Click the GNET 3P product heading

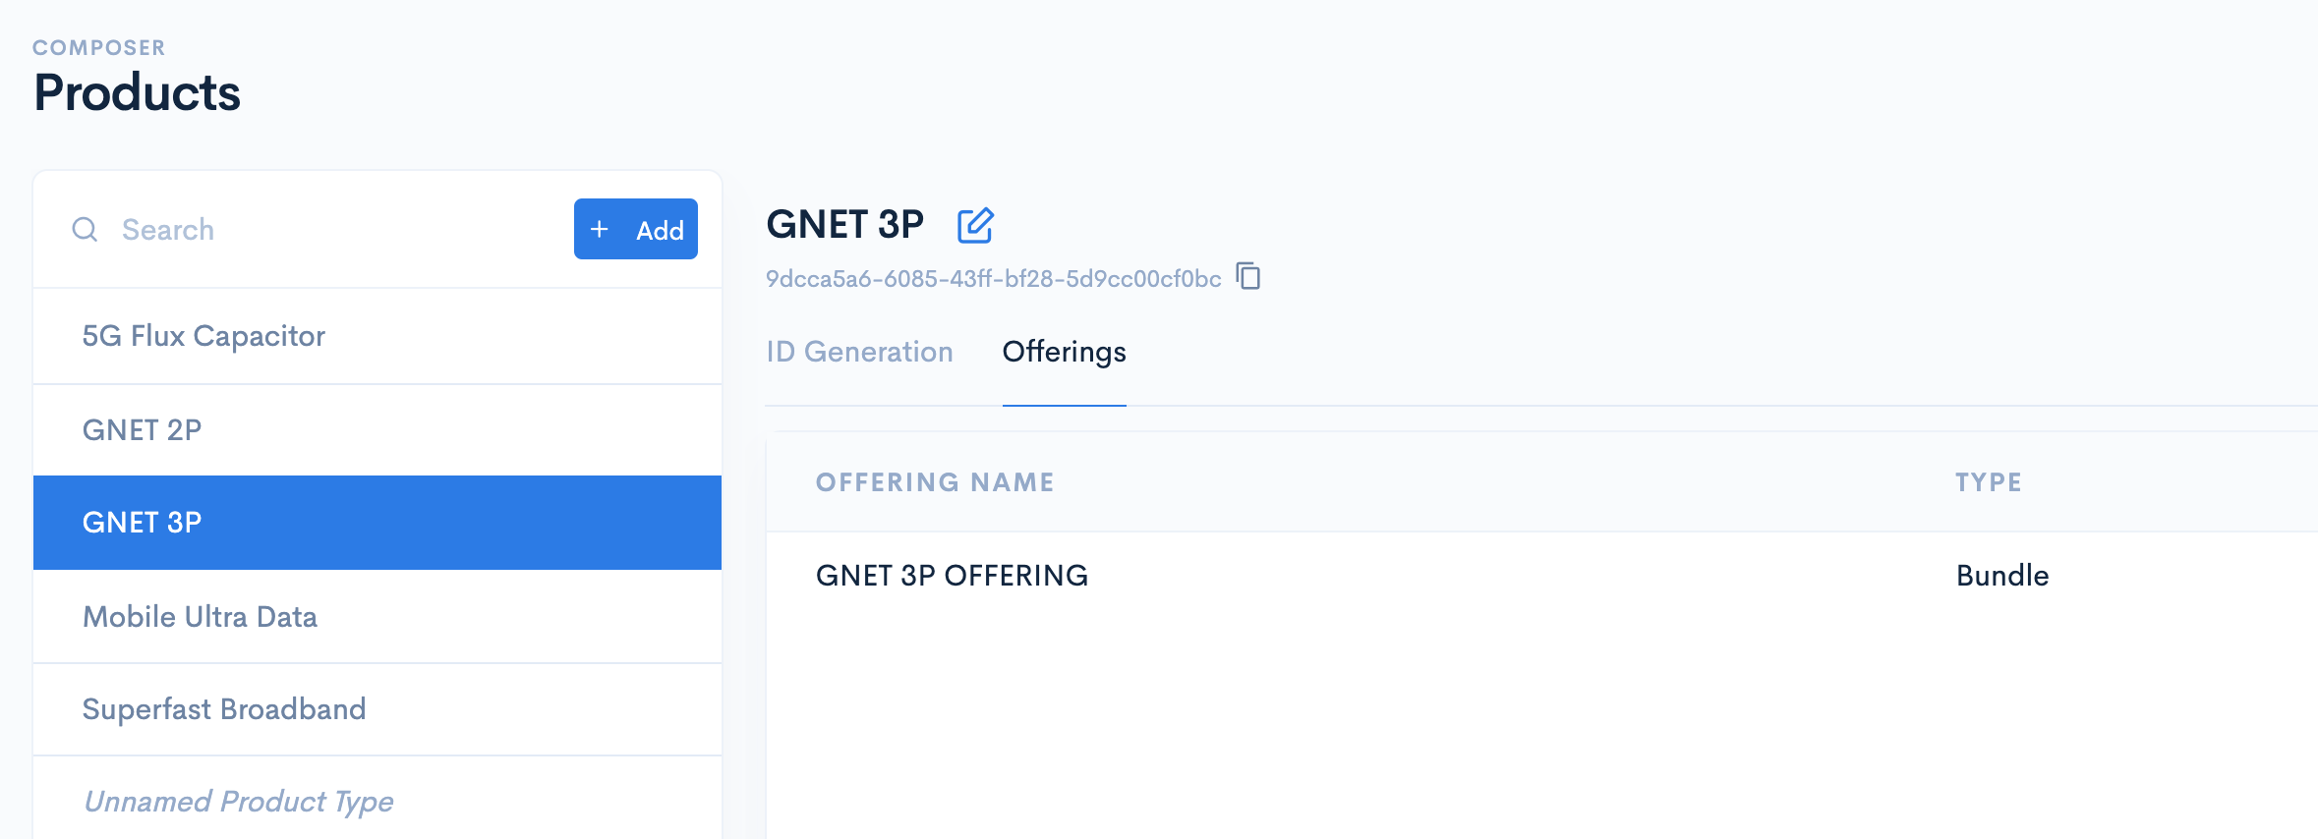[x=844, y=225]
